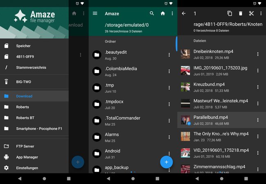Open Zimmermannsschlag.mp4 file name
266x184 pixels.
pos(219,167)
